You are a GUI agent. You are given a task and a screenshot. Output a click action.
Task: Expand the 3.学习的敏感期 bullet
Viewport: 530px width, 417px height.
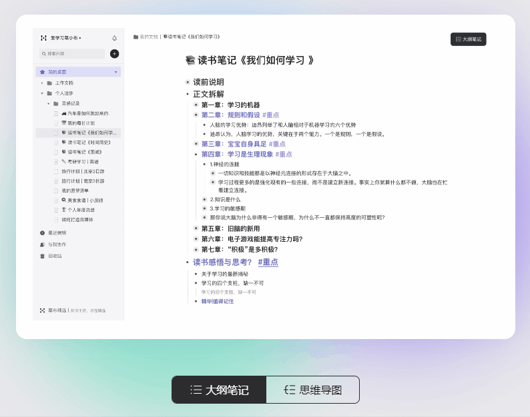pyautogui.click(x=204, y=209)
